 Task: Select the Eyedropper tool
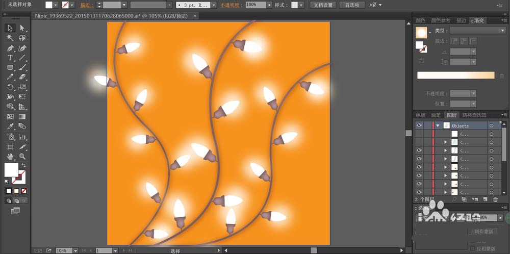click(10, 126)
